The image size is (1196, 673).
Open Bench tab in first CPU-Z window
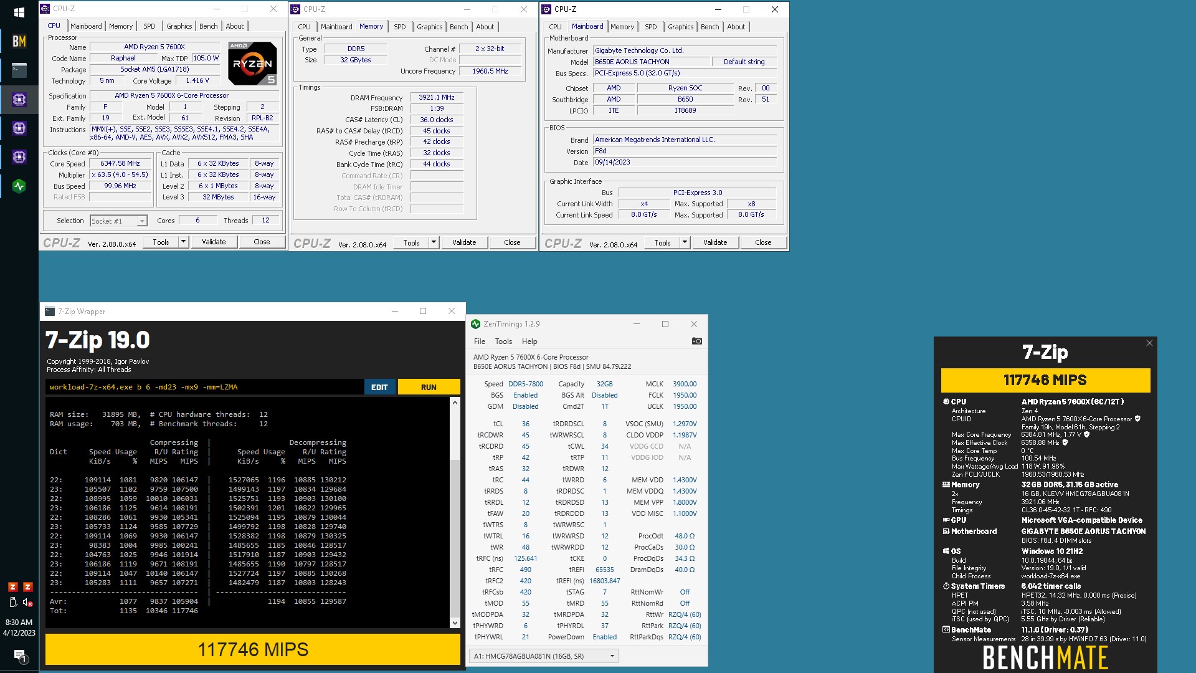[209, 26]
